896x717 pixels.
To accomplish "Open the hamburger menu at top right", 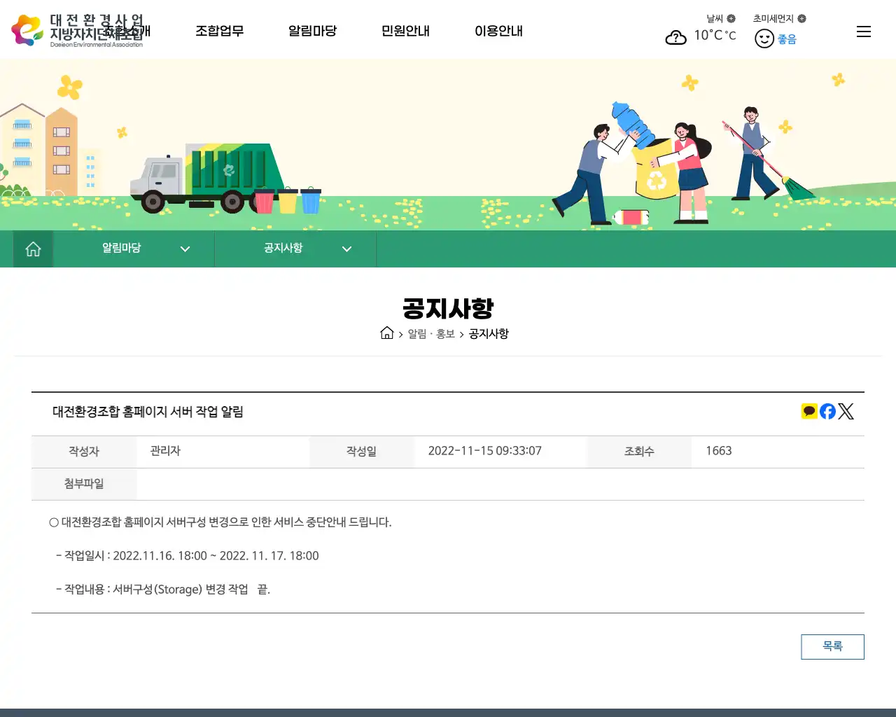I will 864,32.
